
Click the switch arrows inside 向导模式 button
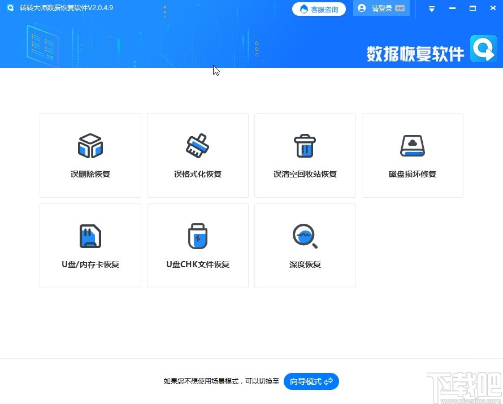[328, 381]
